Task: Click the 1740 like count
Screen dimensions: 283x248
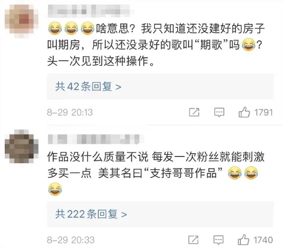Action: [263, 240]
